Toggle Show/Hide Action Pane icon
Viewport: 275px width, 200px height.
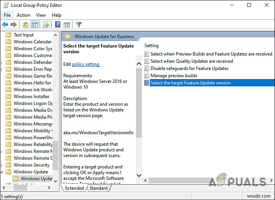(67, 25)
